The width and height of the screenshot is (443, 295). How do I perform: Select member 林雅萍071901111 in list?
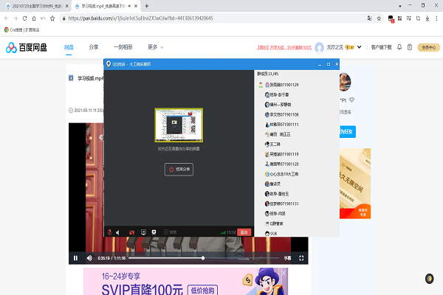[282, 124]
